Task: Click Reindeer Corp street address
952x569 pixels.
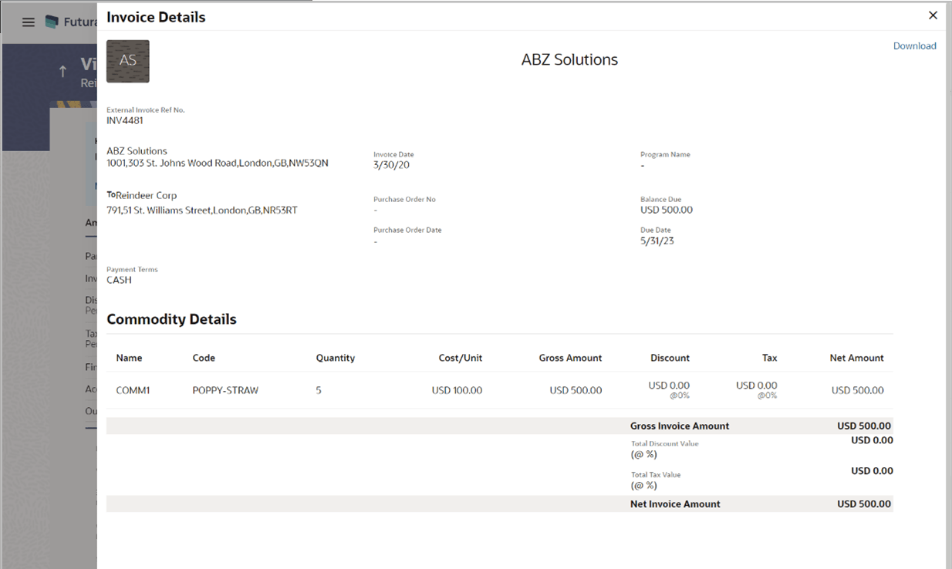Action: pyautogui.click(x=202, y=210)
